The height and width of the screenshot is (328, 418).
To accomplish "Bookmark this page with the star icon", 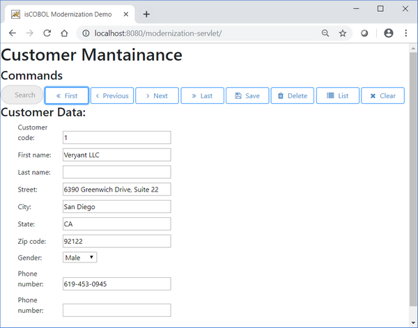I will (343, 33).
